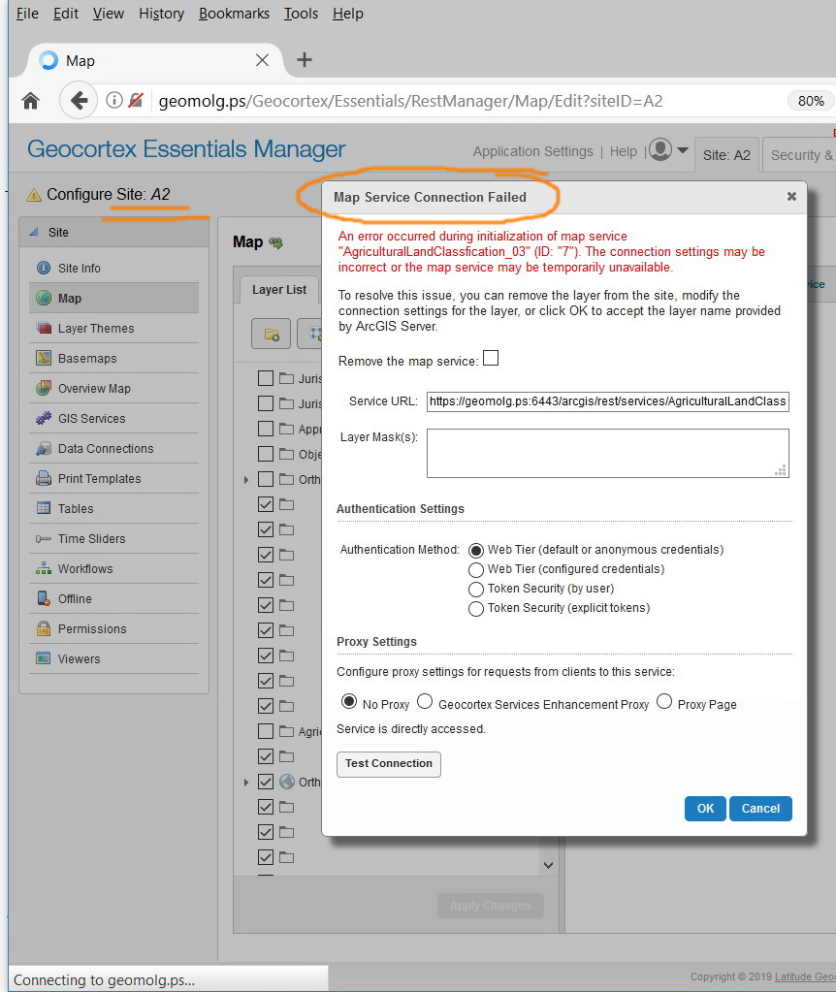
Task: Switch to the Layer List tab
Action: (x=279, y=290)
